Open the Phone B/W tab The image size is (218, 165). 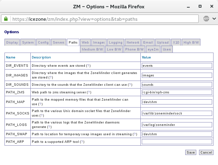tap(134, 49)
